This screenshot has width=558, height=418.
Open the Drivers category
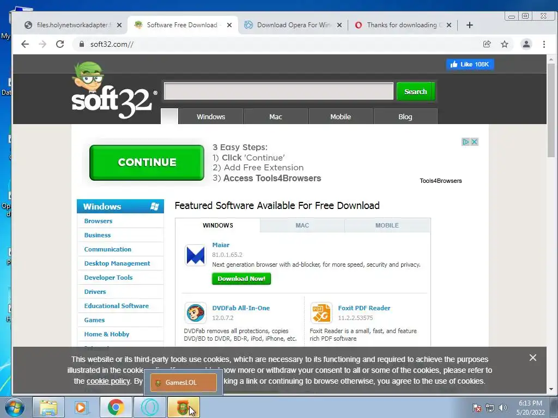[x=95, y=292]
